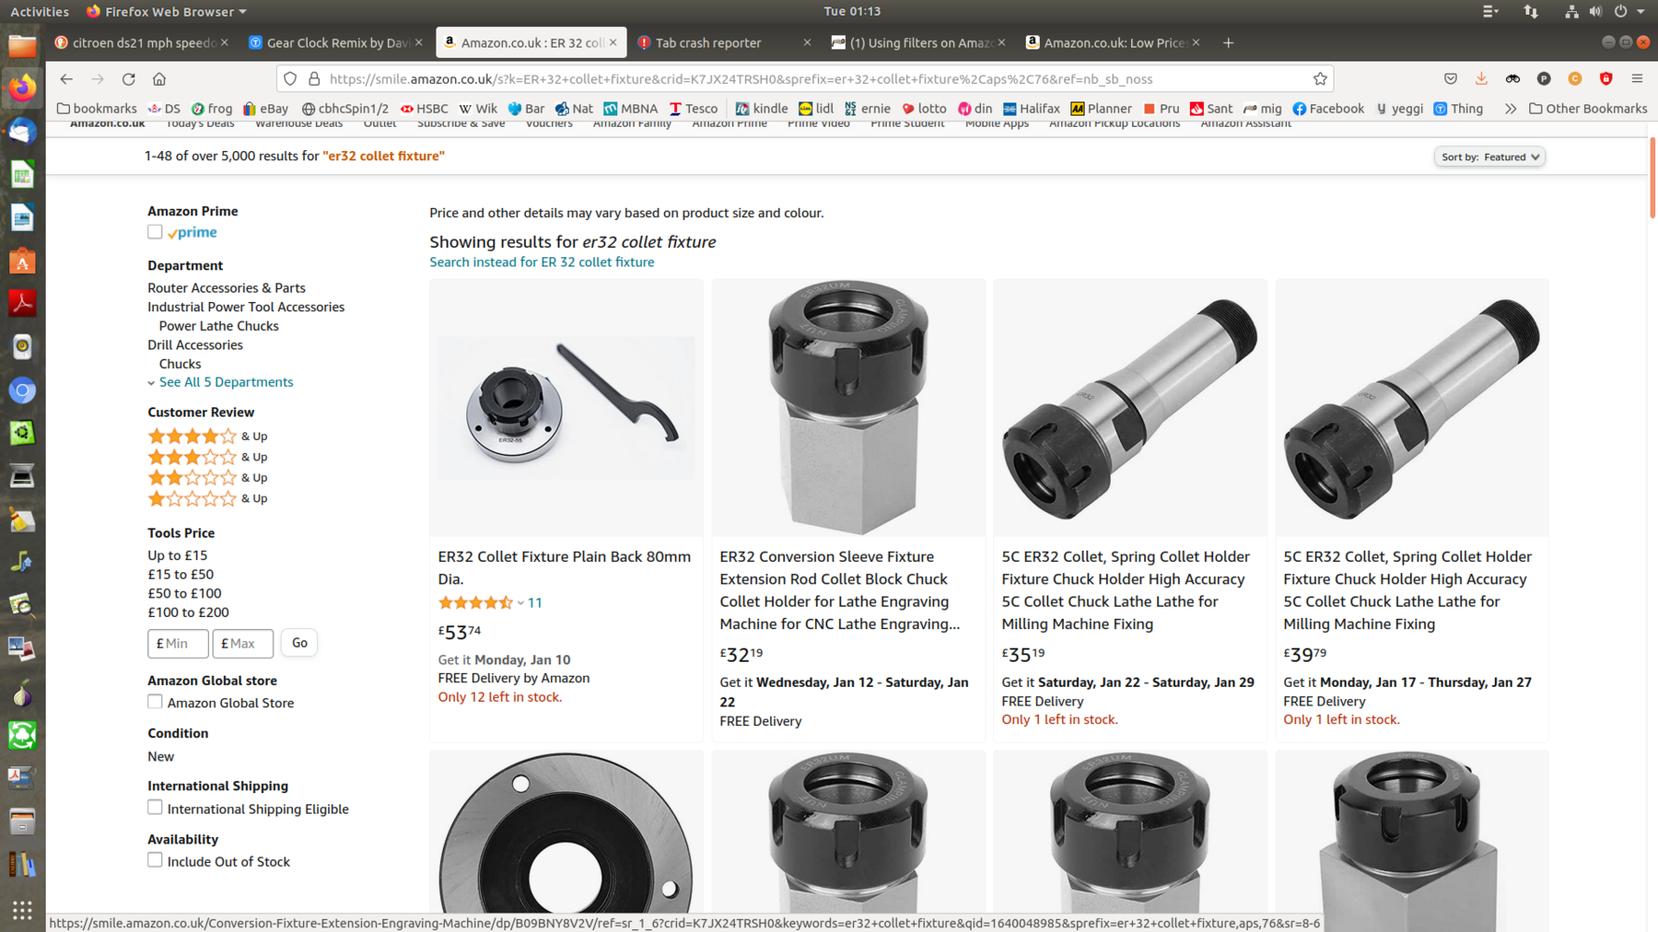The width and height of the screenshot is (1658, 932).
Task: Tick the Amazon Global Store checkbox
Action: 155,702
